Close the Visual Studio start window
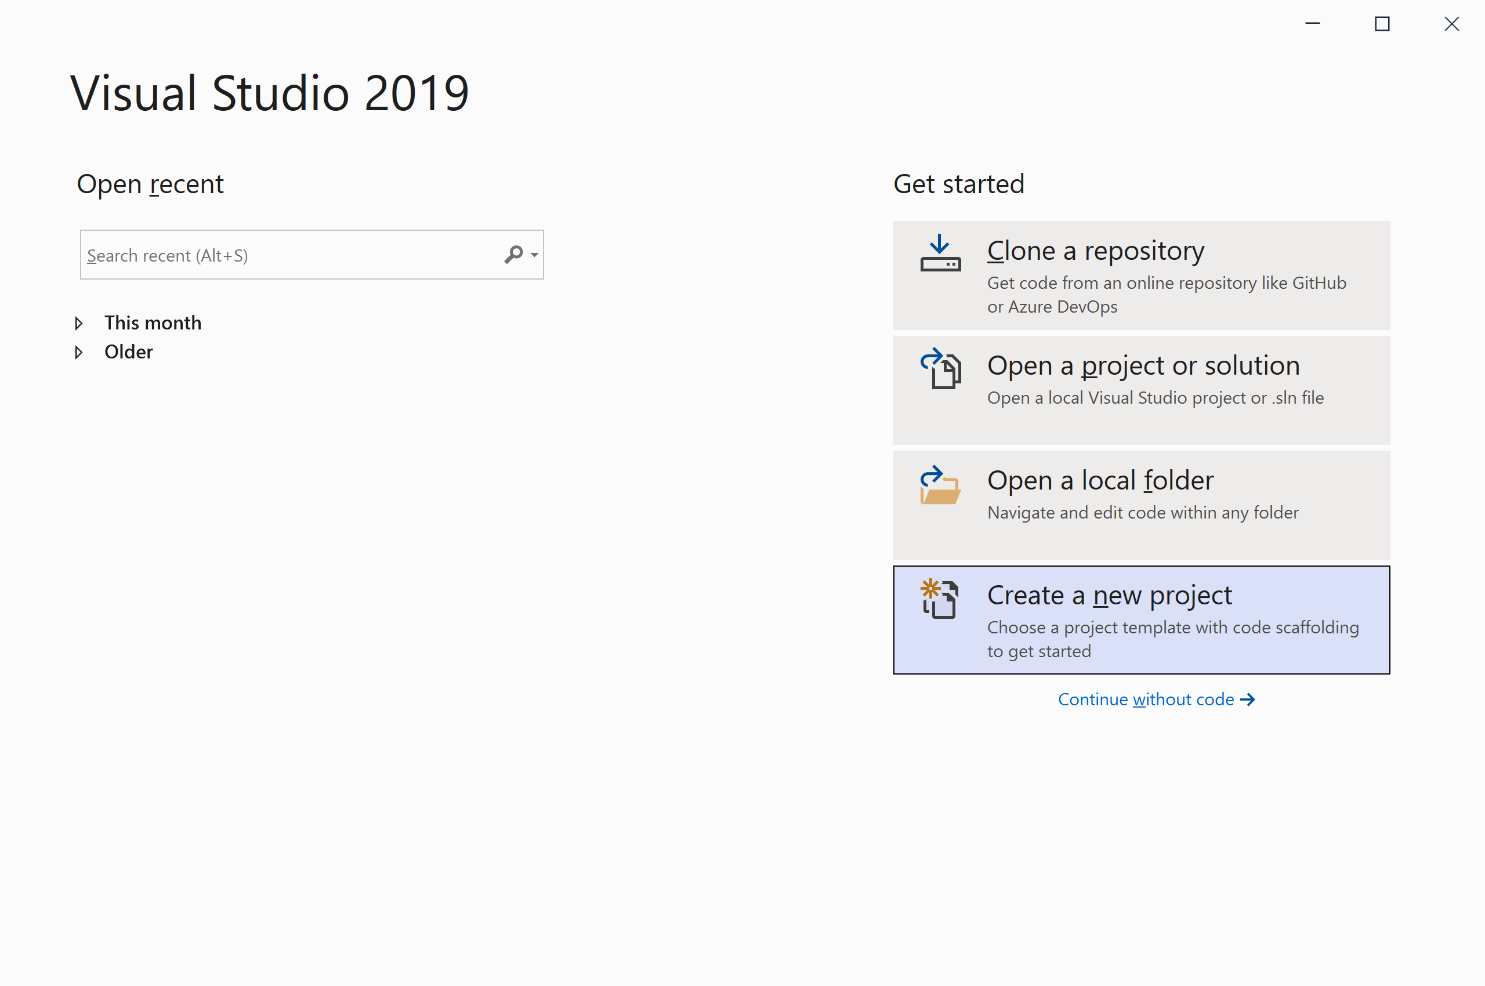1485x986 pixels. pos(1452,24)
